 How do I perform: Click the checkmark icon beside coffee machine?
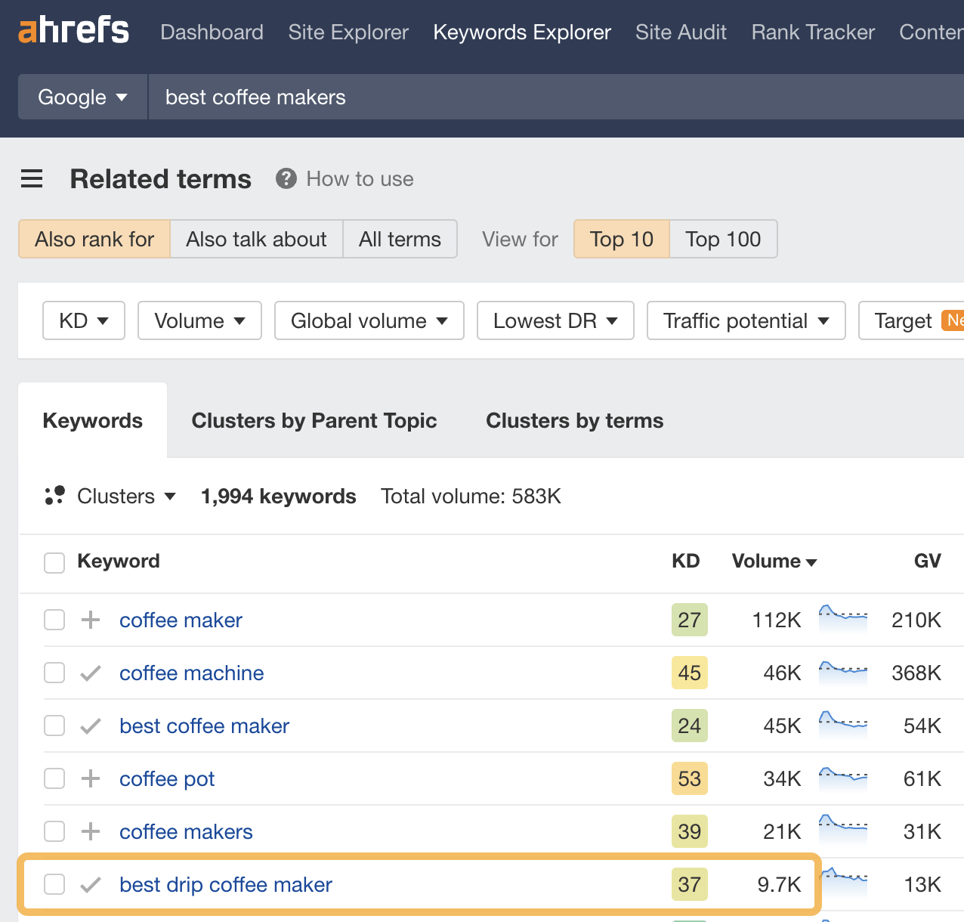[x=90, y=673]
